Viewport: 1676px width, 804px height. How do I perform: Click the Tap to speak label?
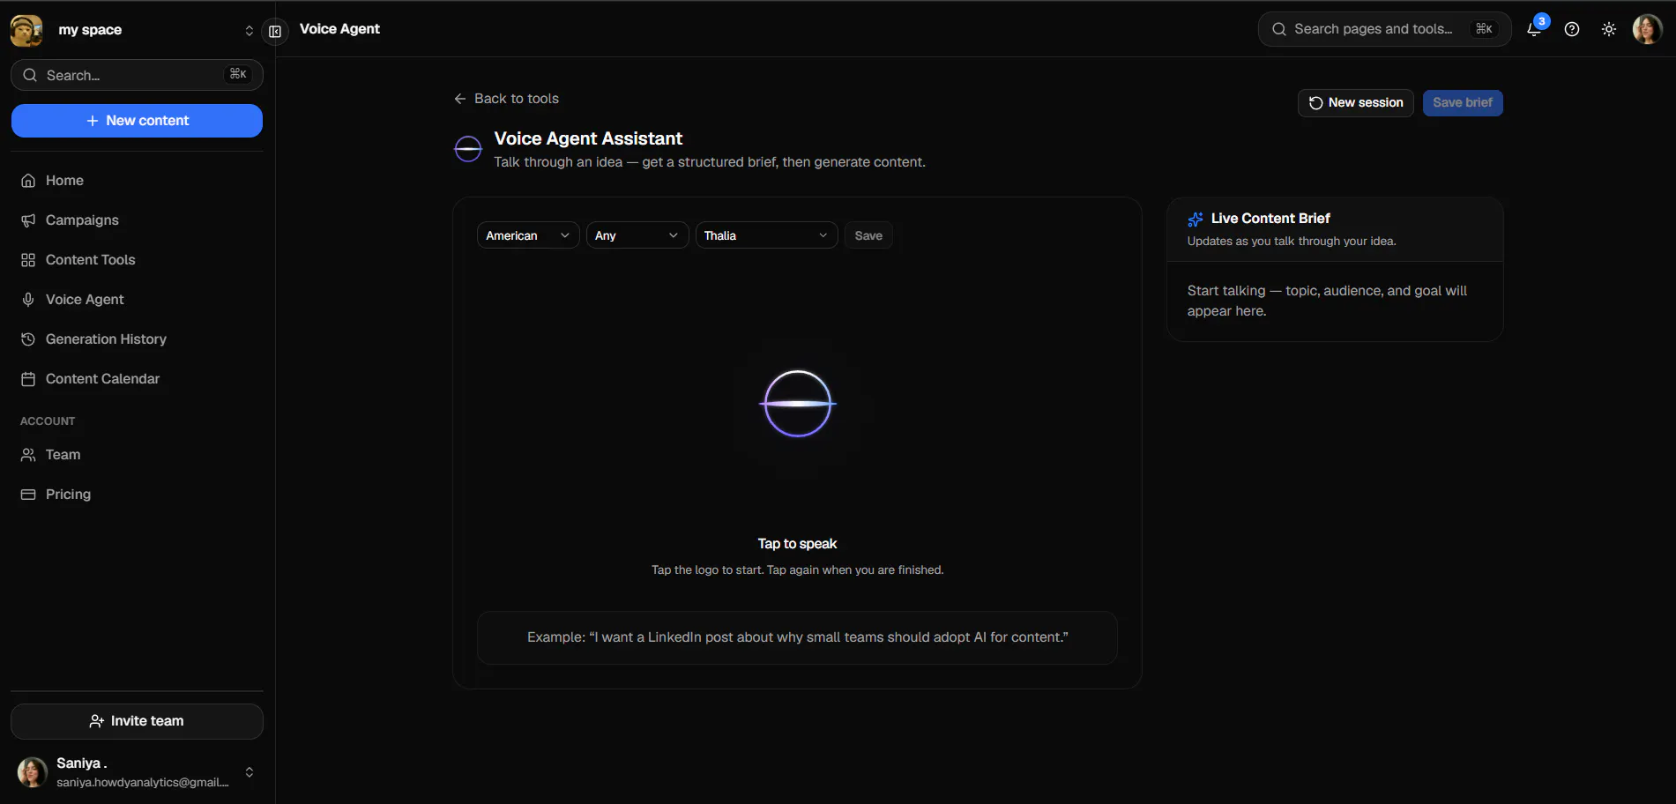[797, 544]
